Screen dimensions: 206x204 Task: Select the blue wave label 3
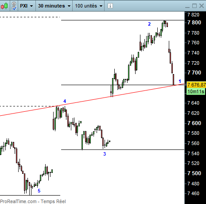[x=105, y=154]
